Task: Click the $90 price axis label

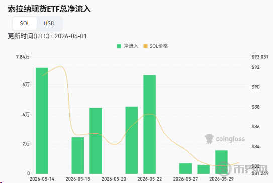Action: 255,87
